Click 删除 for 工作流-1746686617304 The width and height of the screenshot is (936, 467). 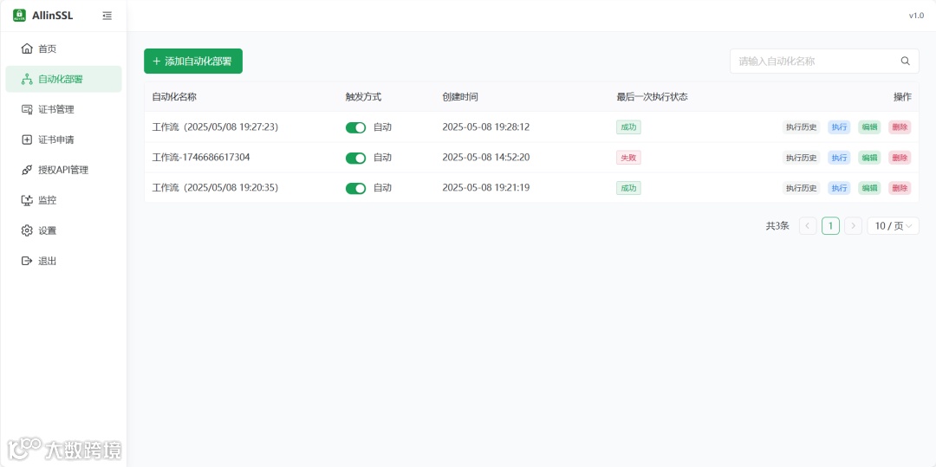point(900,158)
